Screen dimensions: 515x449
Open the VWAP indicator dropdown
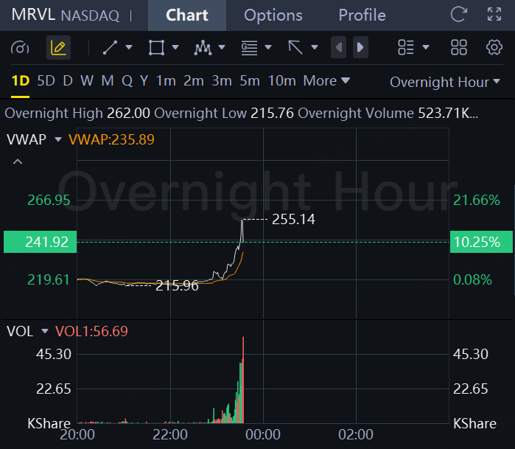click(x=58, y=139)
